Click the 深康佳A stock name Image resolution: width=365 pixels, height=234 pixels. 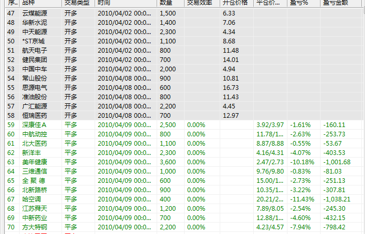coord(34,125)
